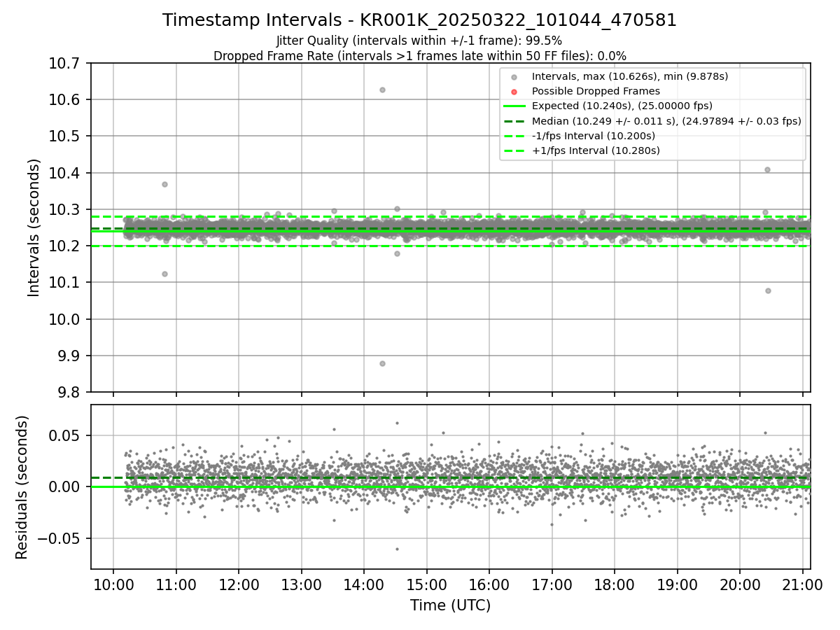This screenshot has width=840, height=630.
Task: Select the 'Possible Dropped Frames' legend entry
Action: pyautogui.click(x=596, y=91)
